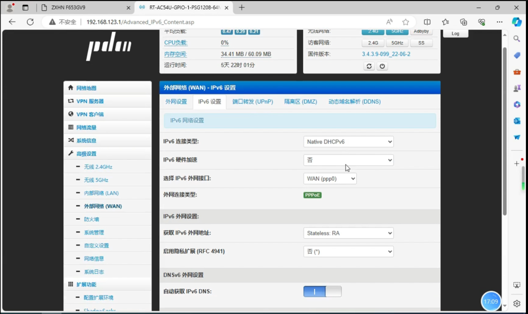
Task: Toggle automatic IPv6 DNS switch
Action: coord(322,292)
